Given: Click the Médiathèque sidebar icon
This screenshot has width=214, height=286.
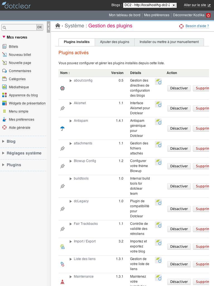Looking at the screenshot, I should tap(4, 87).
